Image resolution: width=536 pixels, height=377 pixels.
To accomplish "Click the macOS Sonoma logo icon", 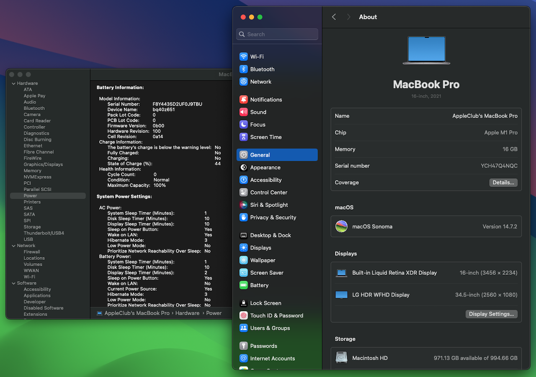I will (x=342, y=226).
